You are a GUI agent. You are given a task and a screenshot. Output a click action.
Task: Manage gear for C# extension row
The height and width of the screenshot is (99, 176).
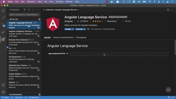click(x=38, y=53)
